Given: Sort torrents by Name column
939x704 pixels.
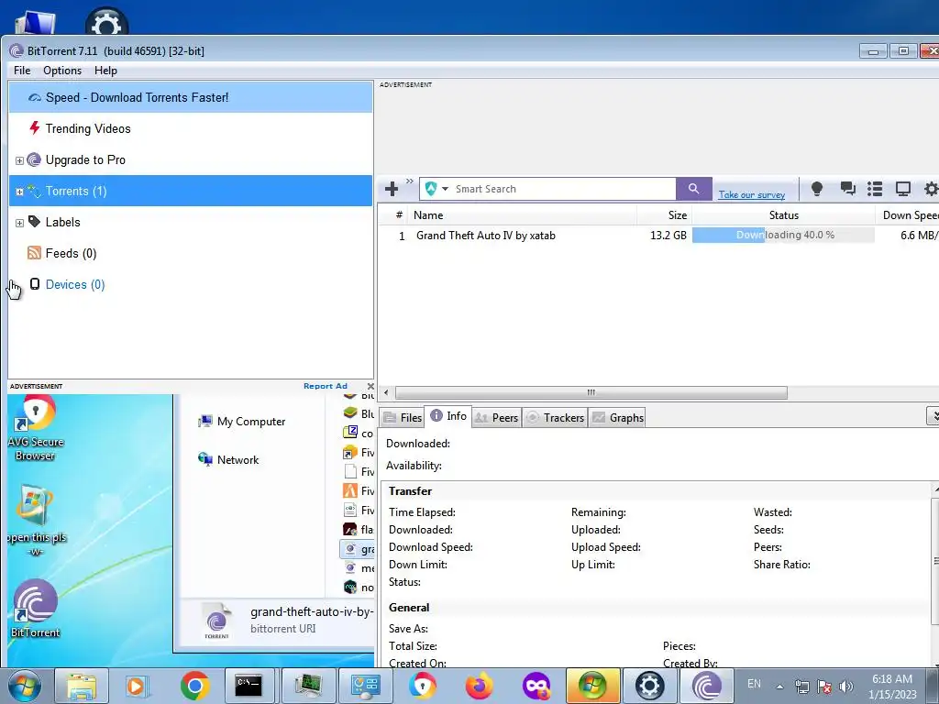Looking at the screenshot, I should coord(524,214).
